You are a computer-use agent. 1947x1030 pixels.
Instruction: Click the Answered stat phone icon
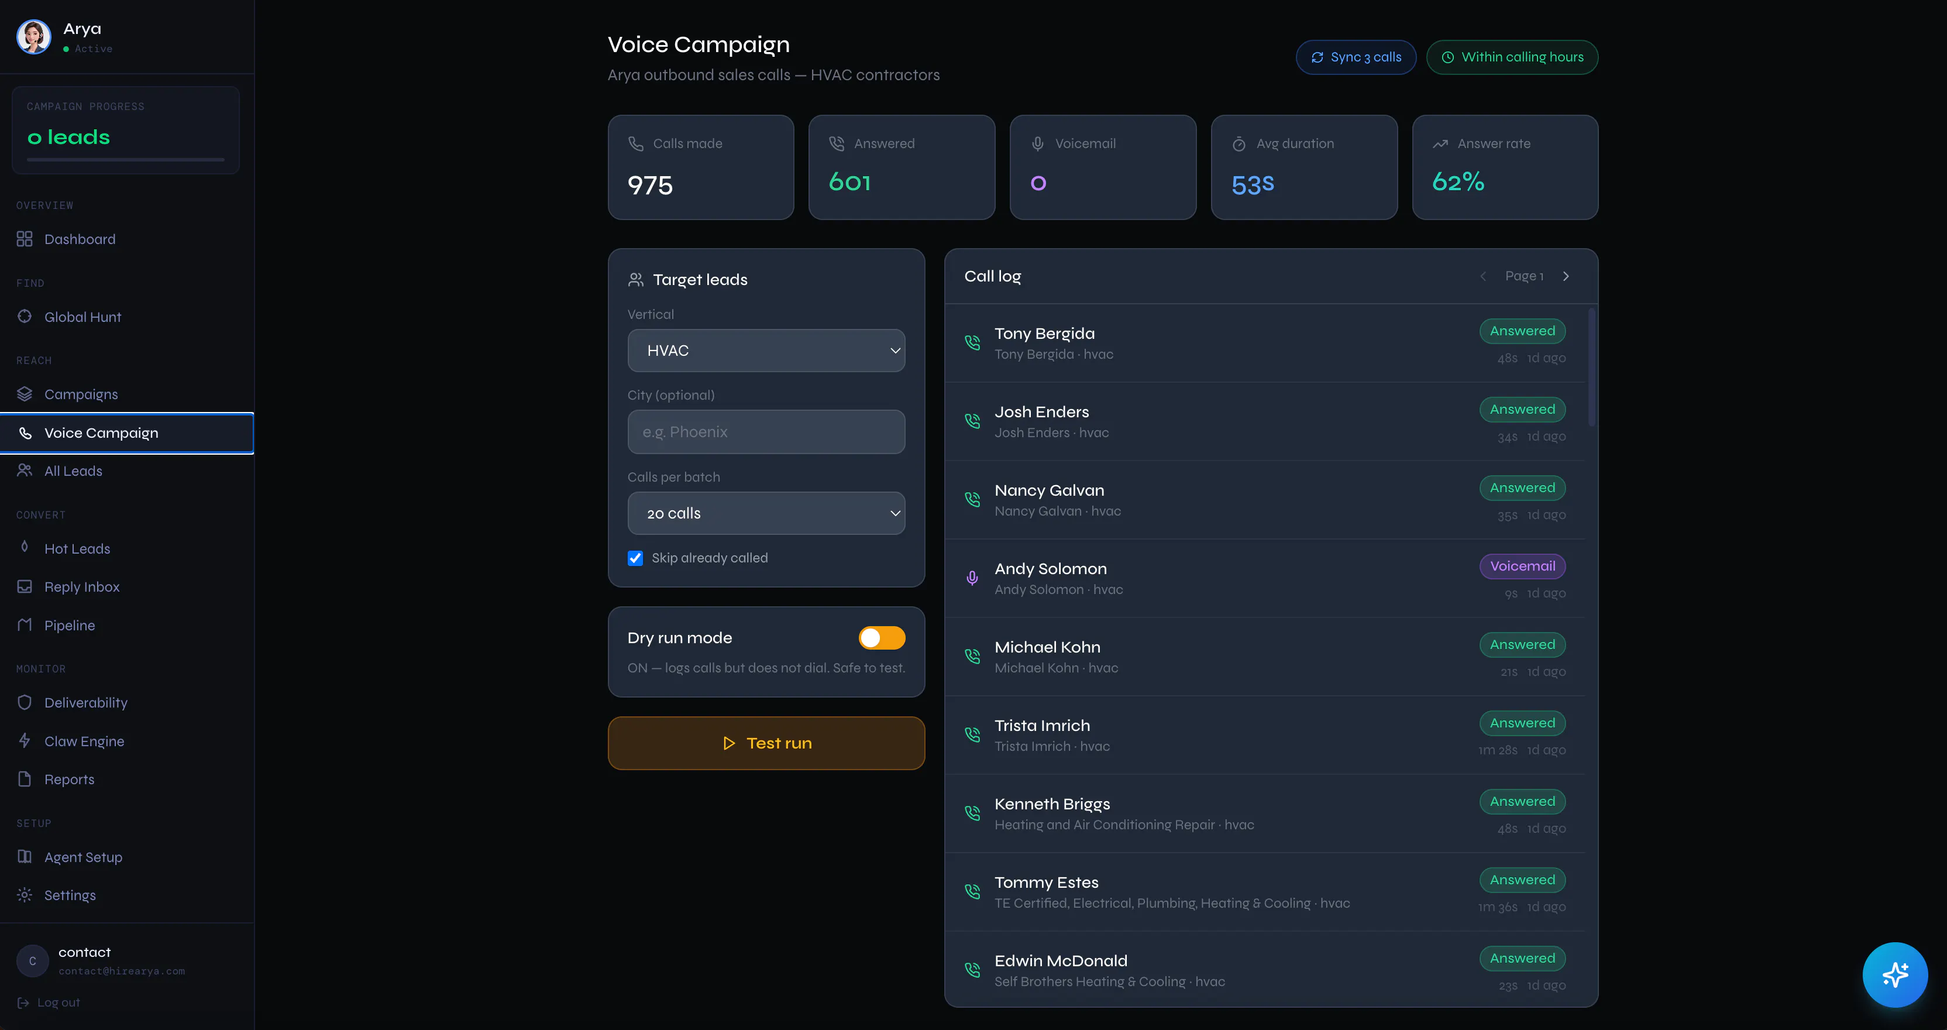pos(837,144)
